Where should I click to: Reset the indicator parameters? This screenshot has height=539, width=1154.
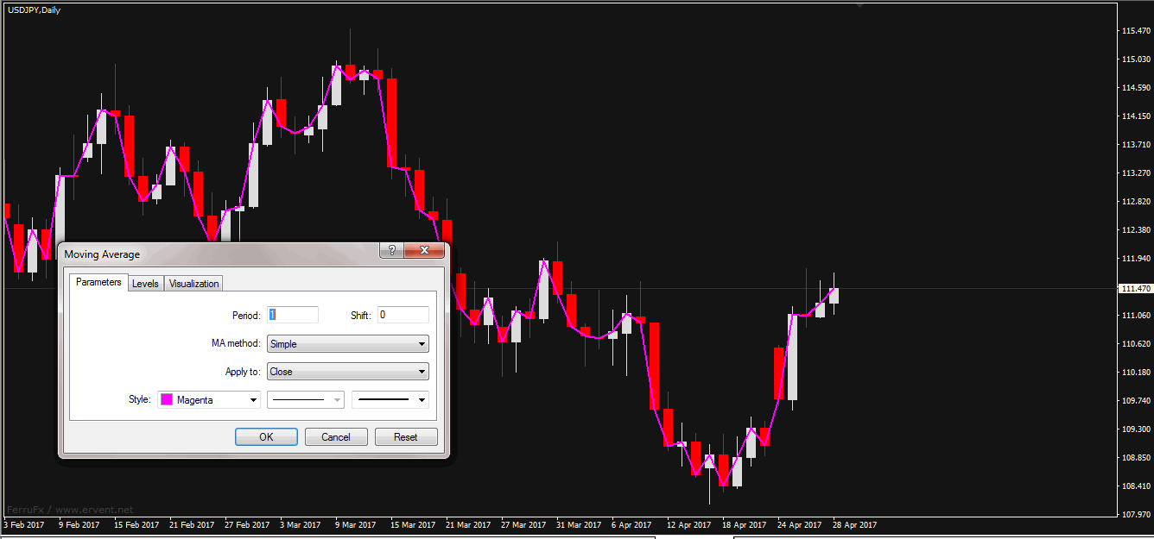[x=406, y=437]
